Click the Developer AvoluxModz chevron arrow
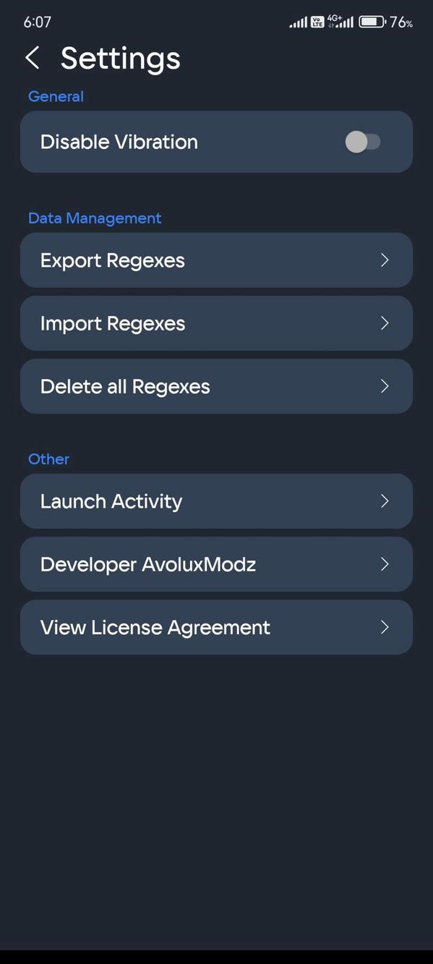Screen dimensions: 433x964 coord(384,564)
